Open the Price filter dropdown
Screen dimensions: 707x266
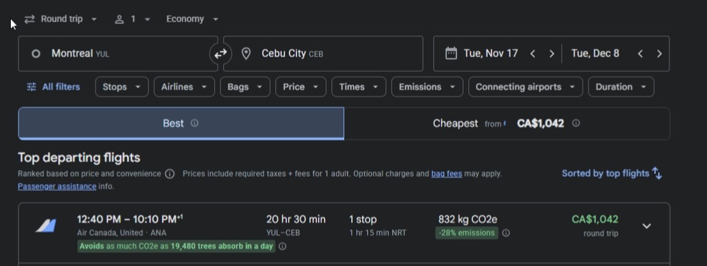tap(301, 87)
